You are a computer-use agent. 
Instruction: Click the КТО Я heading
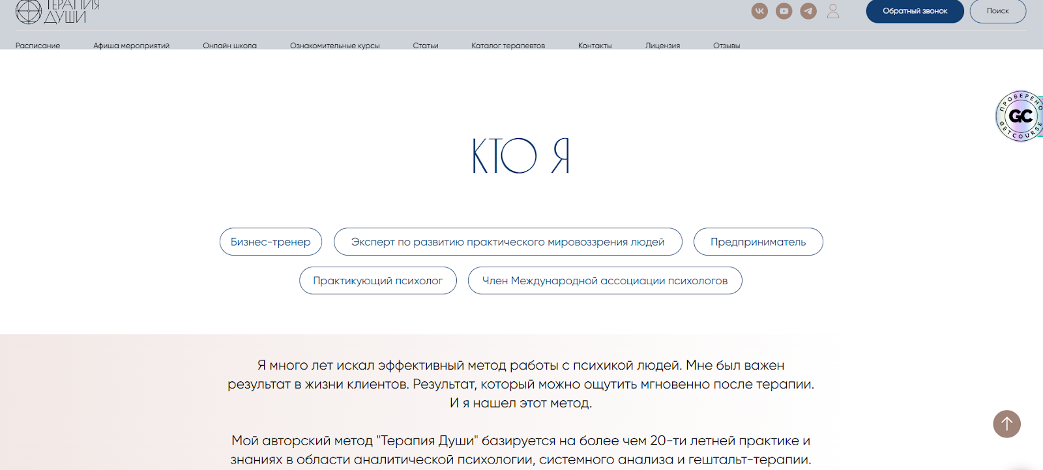(521, 156)
